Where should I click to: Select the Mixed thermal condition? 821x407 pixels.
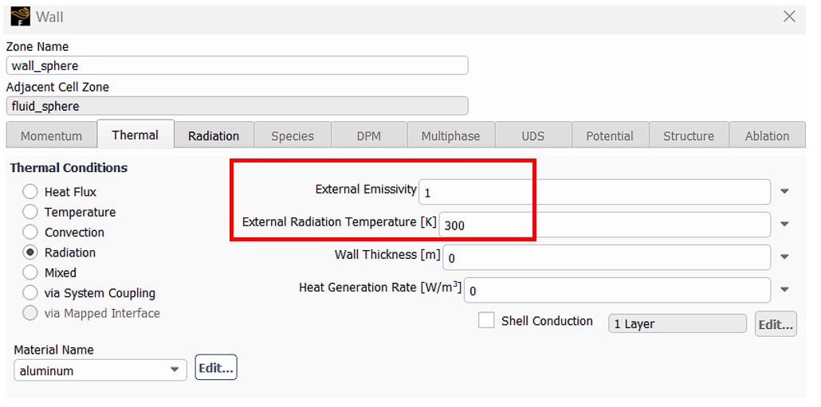click(30, 272)
